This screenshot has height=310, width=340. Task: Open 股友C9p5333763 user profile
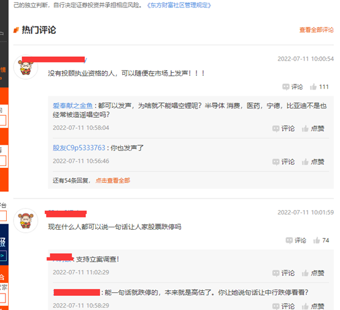tap(79, 148)
